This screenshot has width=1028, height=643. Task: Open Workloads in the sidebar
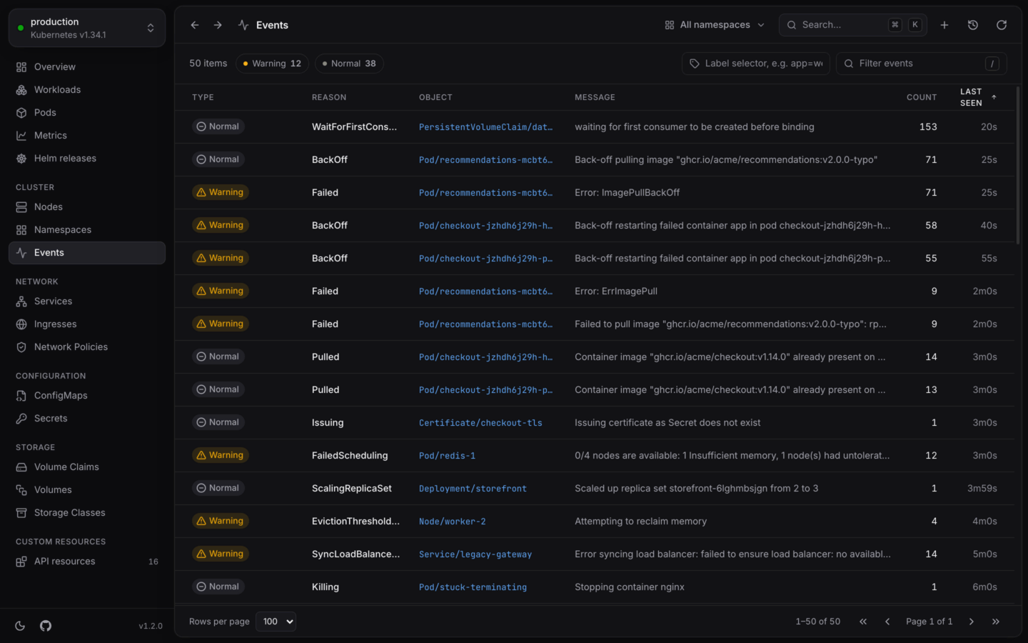(87, 90)
